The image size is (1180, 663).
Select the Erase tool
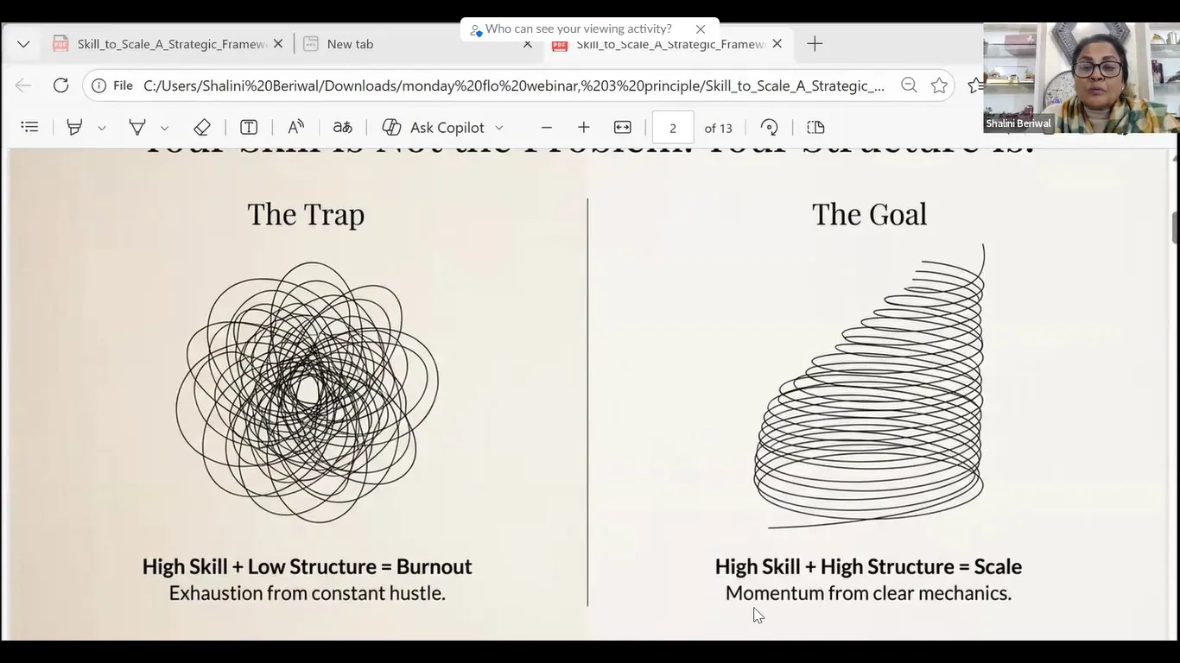201,128
